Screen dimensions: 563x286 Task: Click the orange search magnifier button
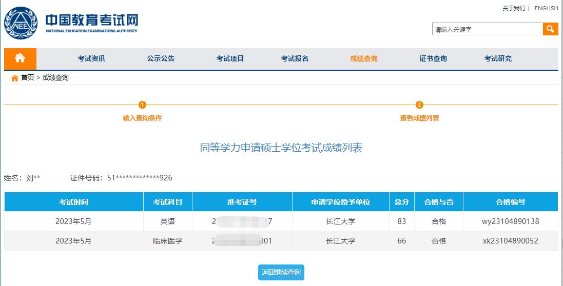(550, 29)
